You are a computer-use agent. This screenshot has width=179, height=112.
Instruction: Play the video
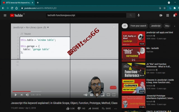[16, 95]
